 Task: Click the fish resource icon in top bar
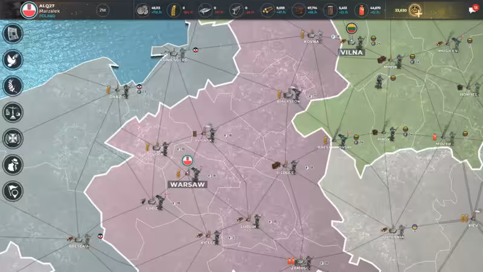pyautogui.click(x=205, y=10)
